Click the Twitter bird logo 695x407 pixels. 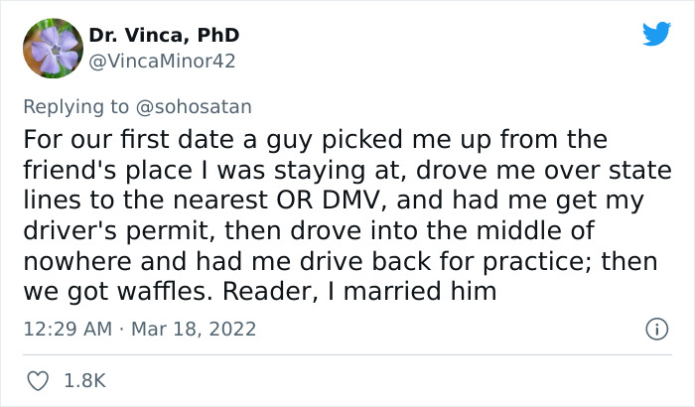(656, 34)
